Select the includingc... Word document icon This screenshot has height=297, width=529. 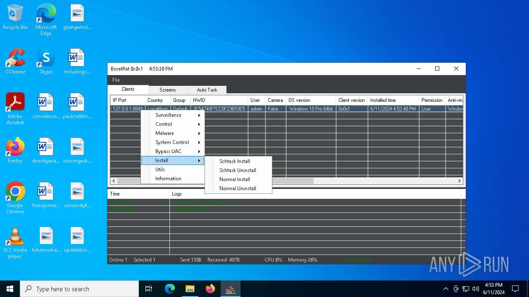tap(77, 61)
